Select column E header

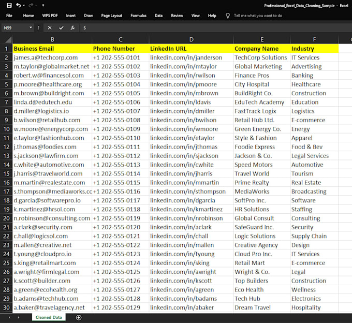click(262, 39)
